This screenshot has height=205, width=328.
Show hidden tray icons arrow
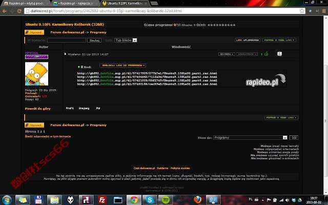click(263, 200)
